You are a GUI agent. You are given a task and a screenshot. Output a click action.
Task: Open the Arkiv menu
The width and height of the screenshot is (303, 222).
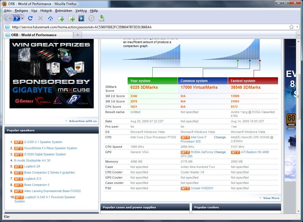[8, 11]
